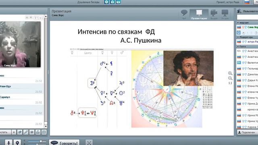
Task: Zoom in the presentation slide
Action: pyautogui.click(x=230, y=73)
